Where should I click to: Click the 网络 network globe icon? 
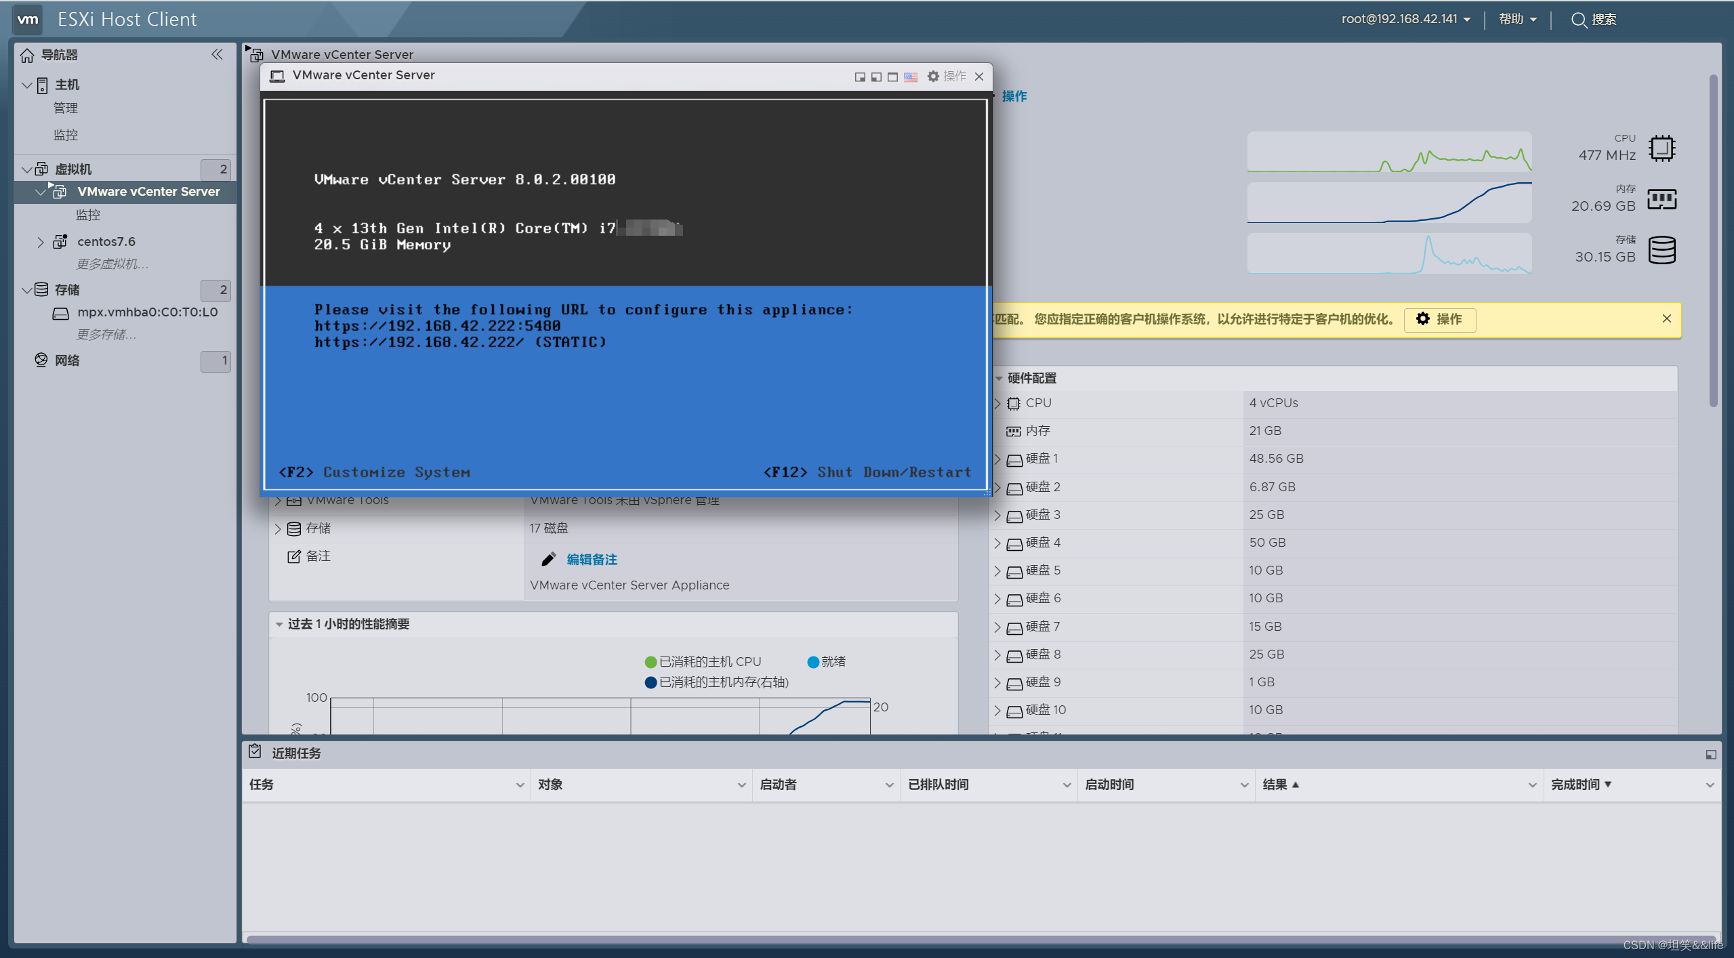click(41, 360)
